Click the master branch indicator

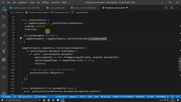pyautogui.click(x=7, y=97)
